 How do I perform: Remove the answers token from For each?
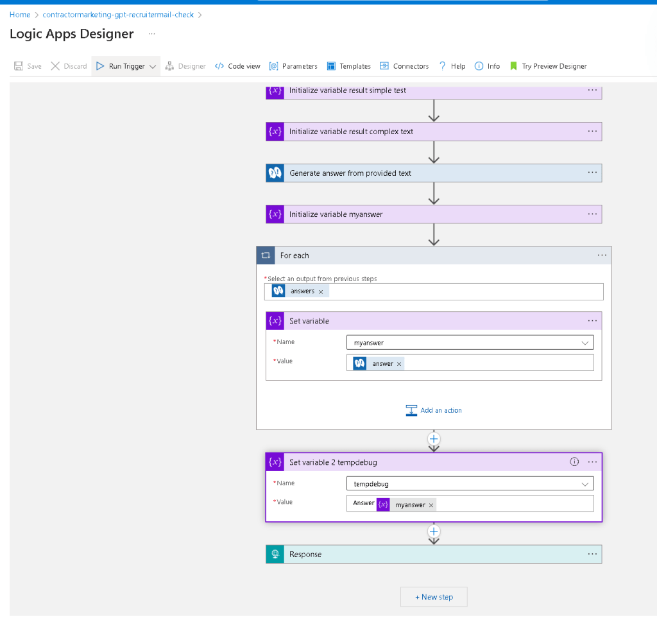click(321, 291)
